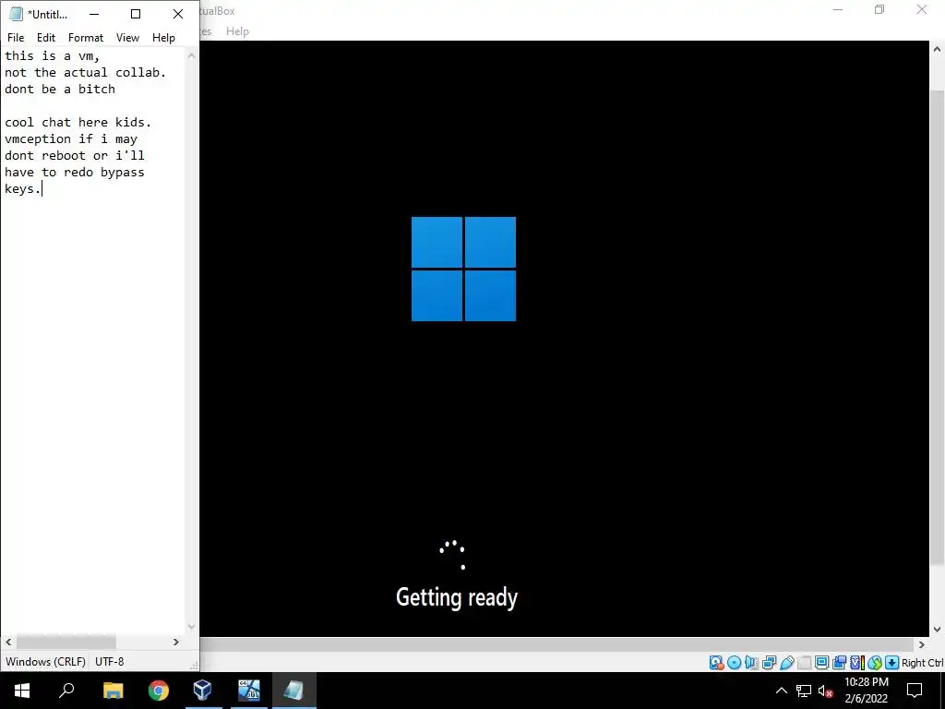This screenshot has width=945, height=709.
Task: Close the VirtualBox VM window
Action: point(922,10)
